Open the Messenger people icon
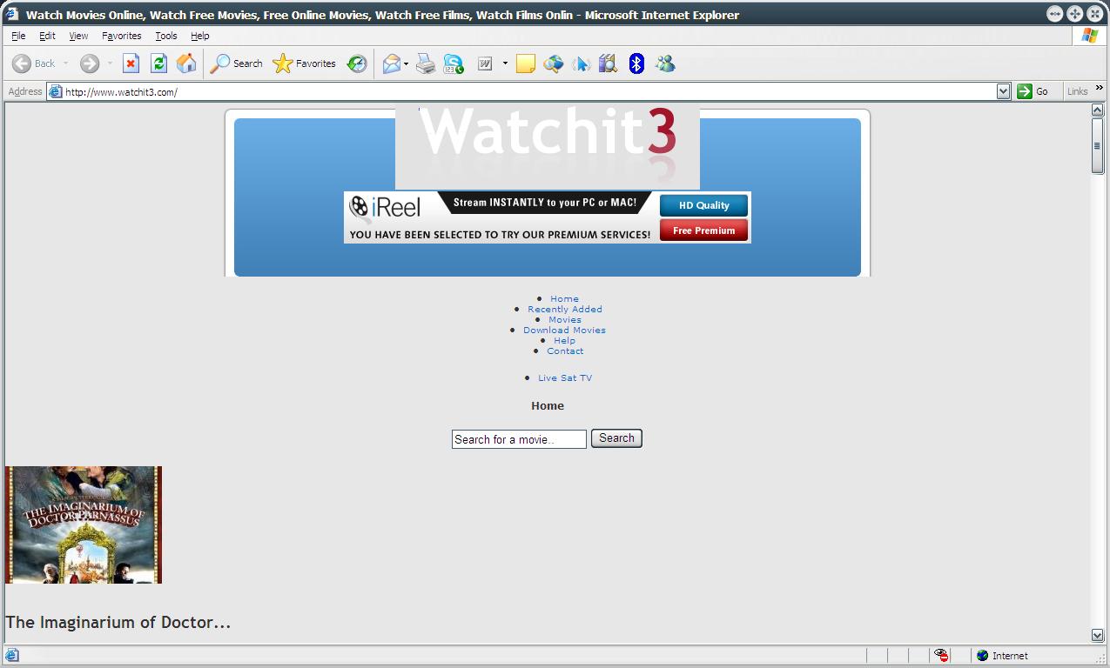The image size is (1110, 668). pyautogui.click(x=665, y=63)
